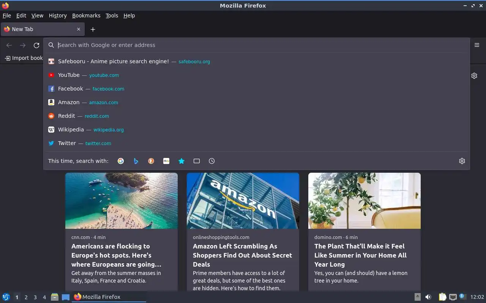Click the volume speaker tray icon
The width and height of the screenshot is (486, 303).
[428, 297]
